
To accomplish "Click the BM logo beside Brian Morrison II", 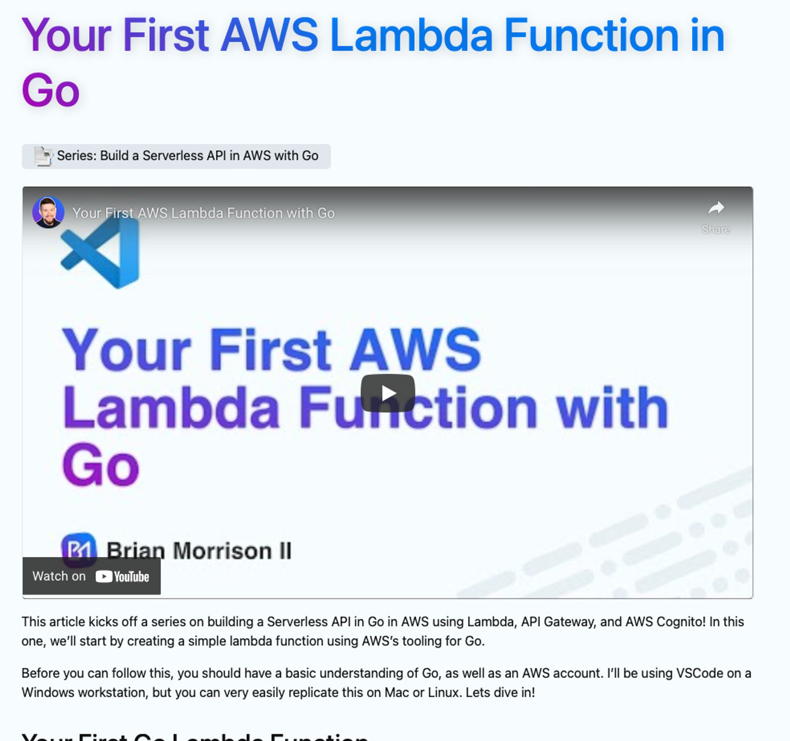I will [x=79, y=549].
